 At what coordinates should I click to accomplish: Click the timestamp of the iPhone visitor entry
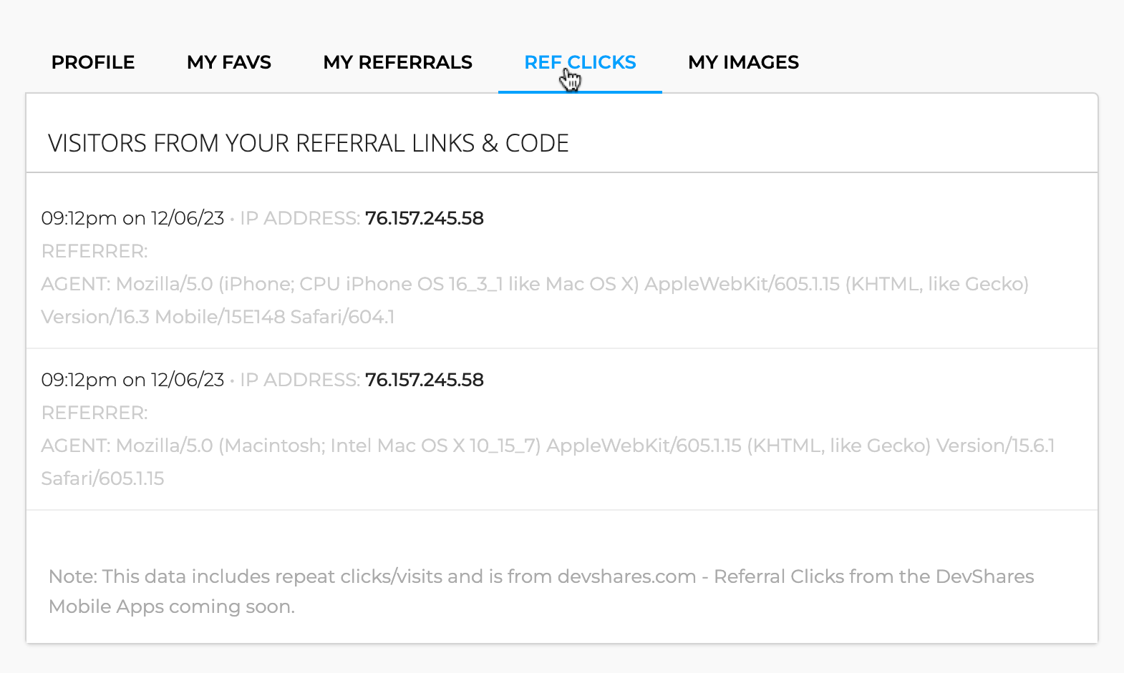point(132,218)
